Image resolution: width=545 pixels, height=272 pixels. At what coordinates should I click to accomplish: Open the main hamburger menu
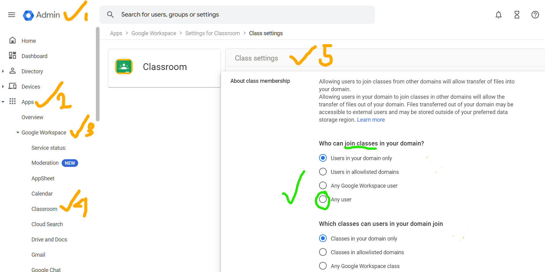point(12,15)
